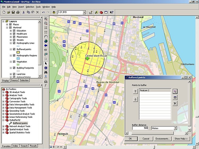Toggle the Vegetation layer checkbox
199x149 pixels.
(14, 62)
